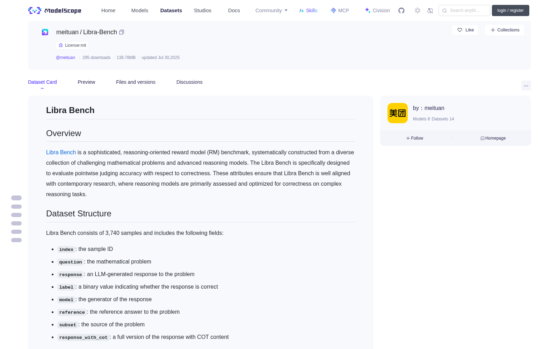This screenshot has height=349, width=559.
Task: Open the Models menu item
Action: click(x=140, y=10)
